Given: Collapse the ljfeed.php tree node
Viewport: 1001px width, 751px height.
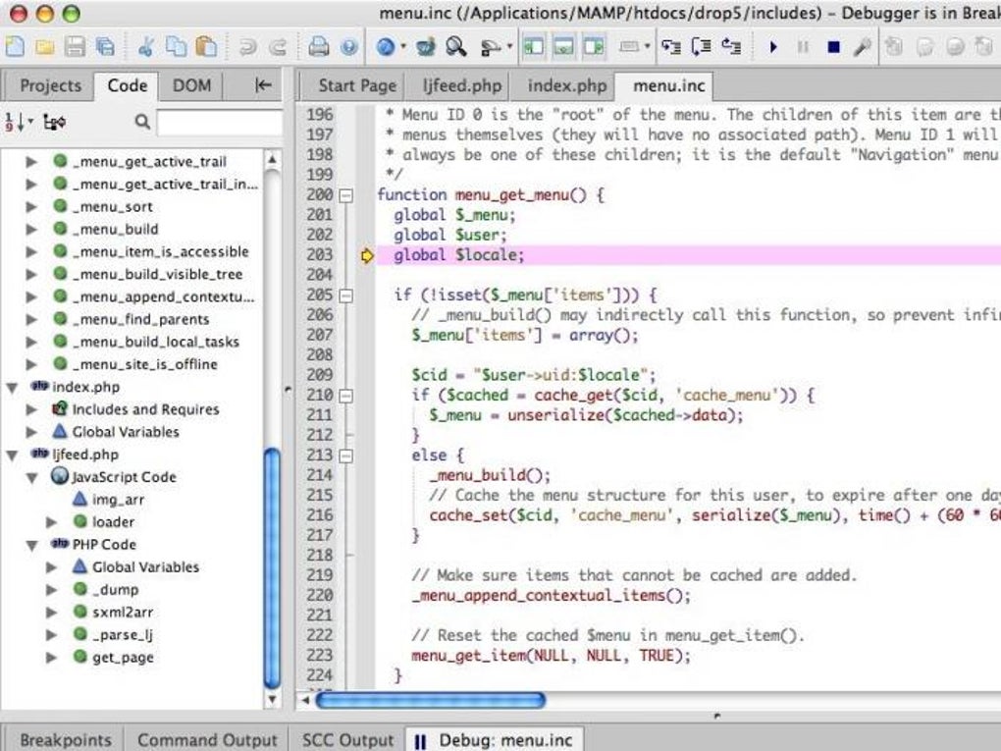Looking at the screenshot, I should 12,455.
